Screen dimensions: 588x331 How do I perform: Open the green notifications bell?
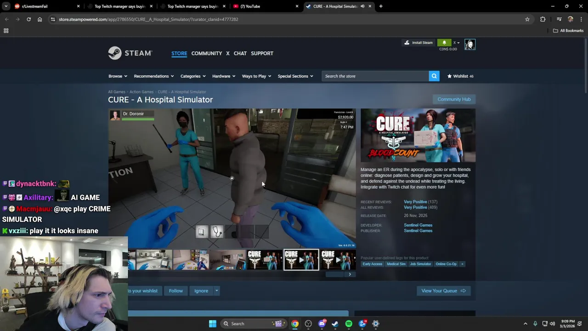tap(444, 43)
